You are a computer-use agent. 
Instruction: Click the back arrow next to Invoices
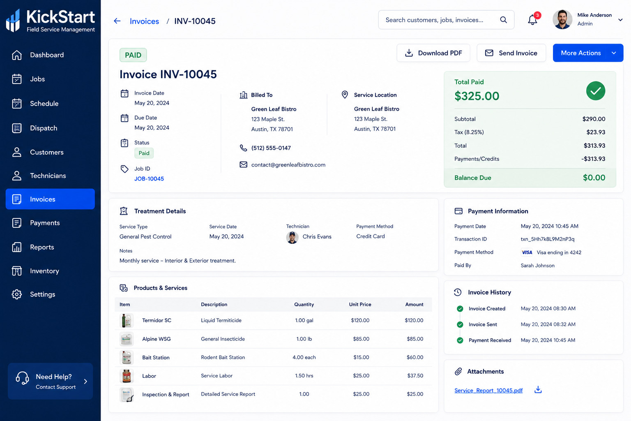click(117, 21)
